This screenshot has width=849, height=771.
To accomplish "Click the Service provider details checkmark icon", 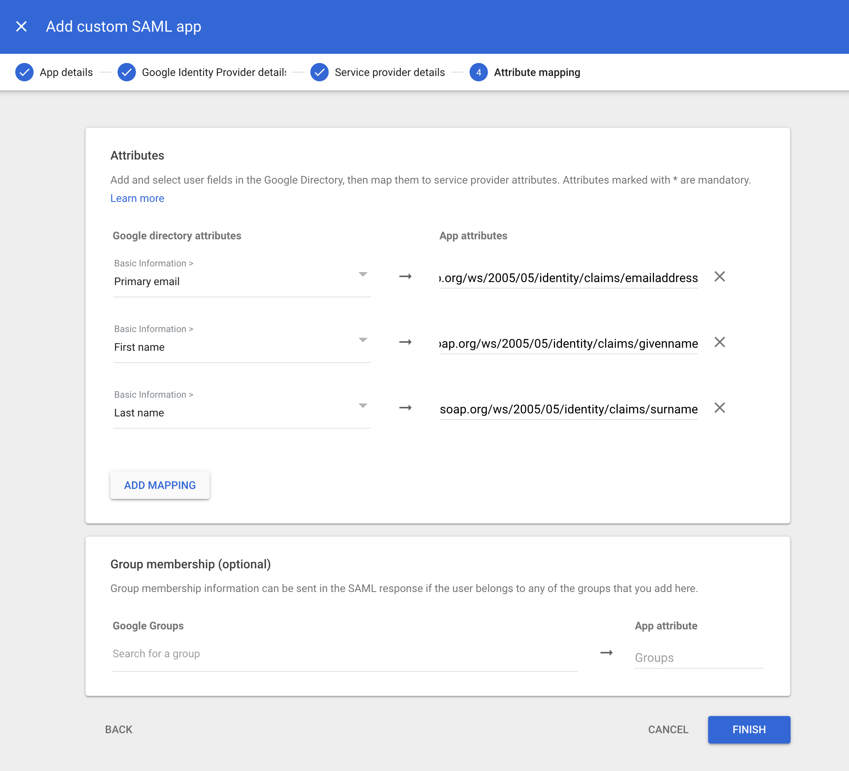I will [320, 72].
